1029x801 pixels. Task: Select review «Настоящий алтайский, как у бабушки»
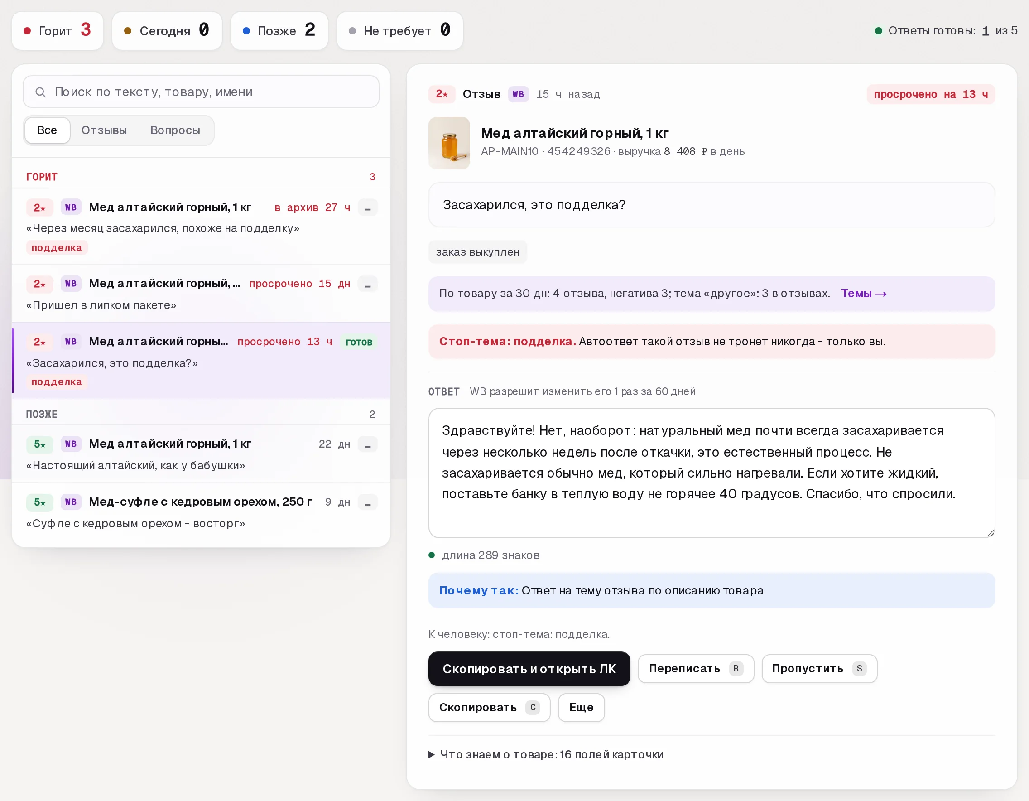click(201, 454)
